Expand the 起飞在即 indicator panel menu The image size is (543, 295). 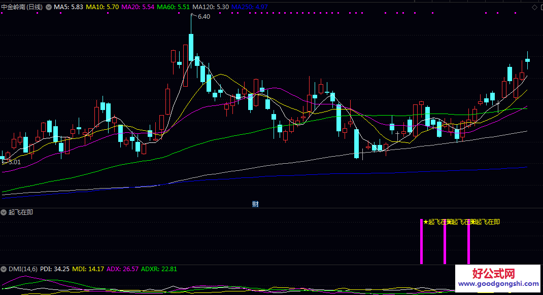coord(4,212)
